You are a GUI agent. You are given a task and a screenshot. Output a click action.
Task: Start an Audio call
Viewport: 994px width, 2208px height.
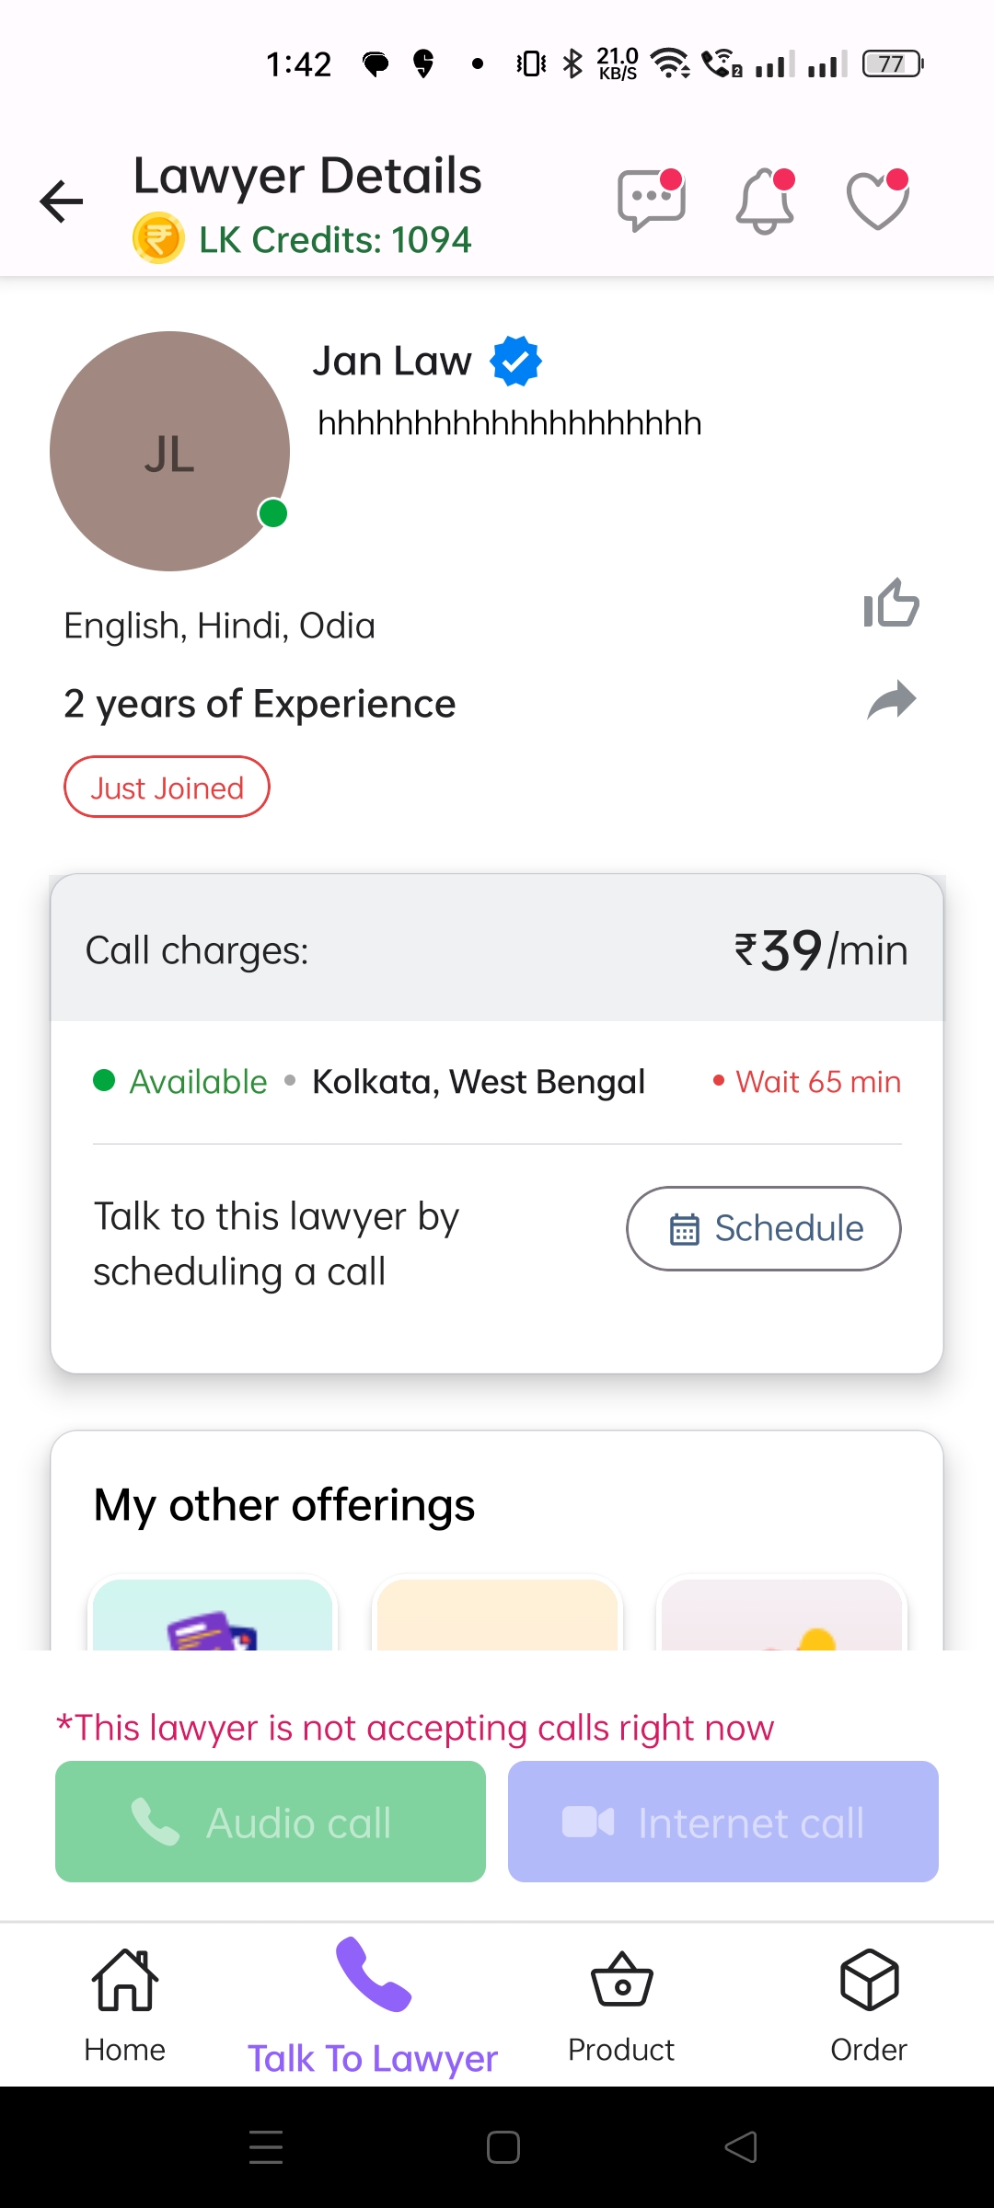pos(271,1822)
